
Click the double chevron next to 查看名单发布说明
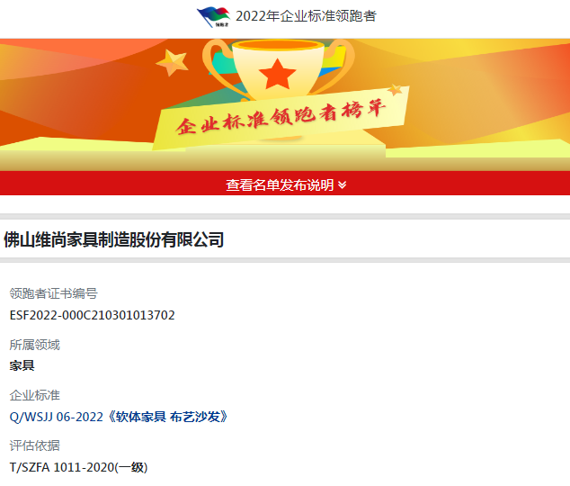342,185
